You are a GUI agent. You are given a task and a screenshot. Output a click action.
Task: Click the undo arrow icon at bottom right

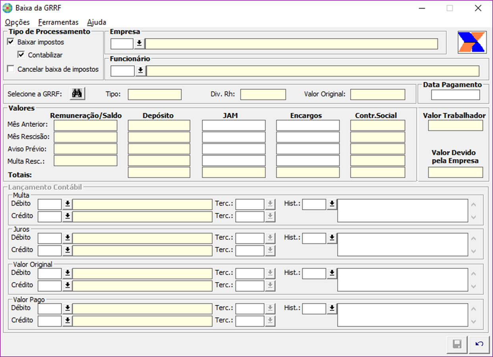479,344
